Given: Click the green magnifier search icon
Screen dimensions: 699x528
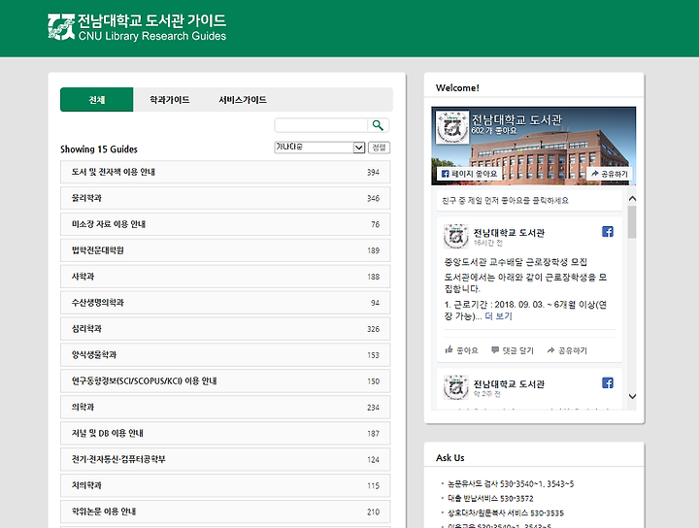Looking at the screenshot, I should (x=378, y=125).
